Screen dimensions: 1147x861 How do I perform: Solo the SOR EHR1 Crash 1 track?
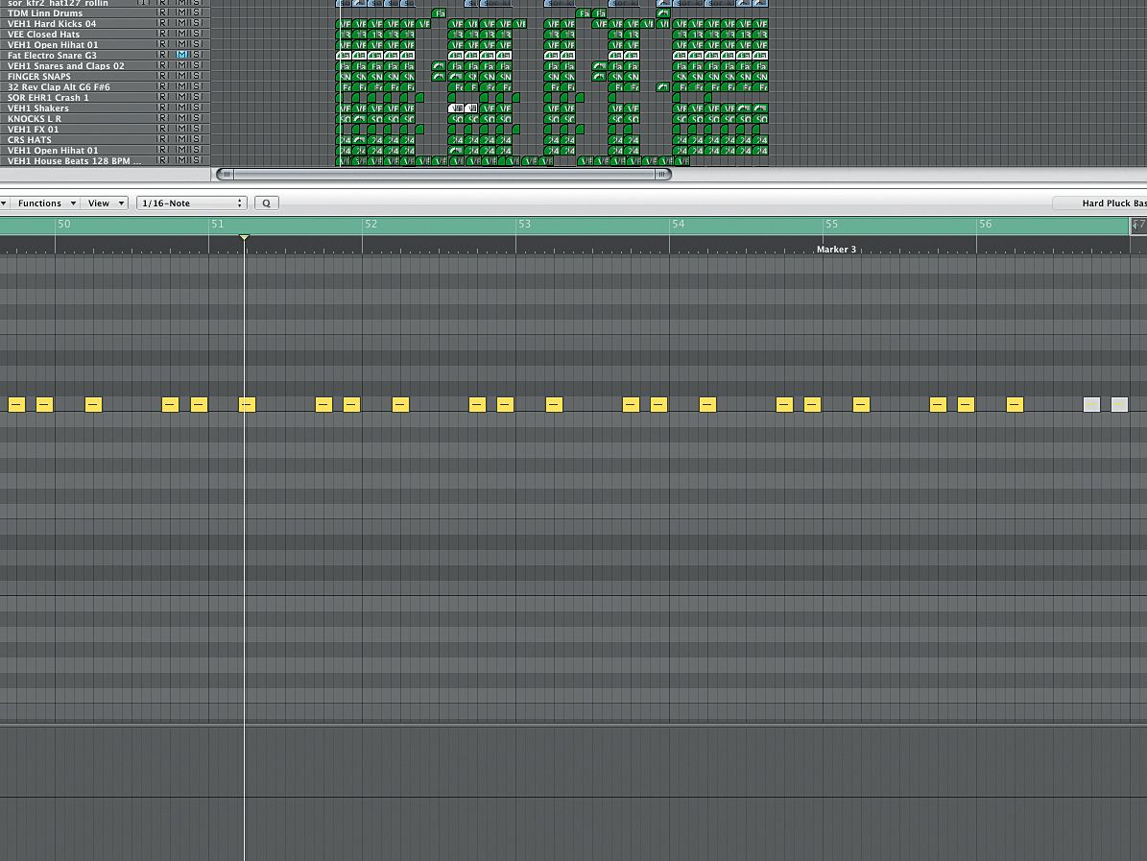[197, 97]
